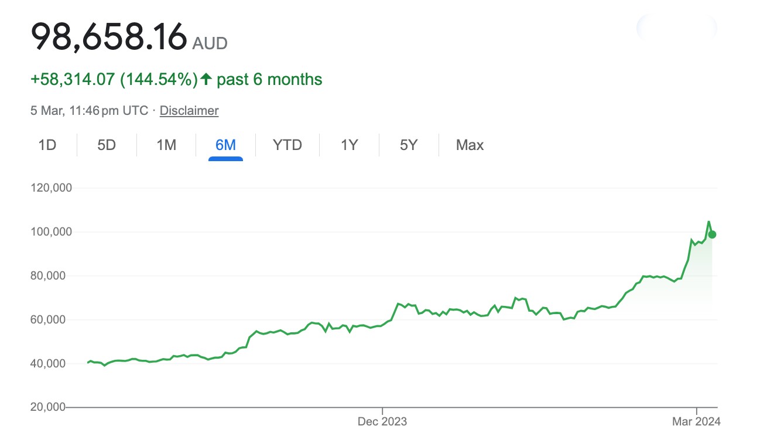Click the AUD currency label
760x436 pixels.
(x=210, y=43)
